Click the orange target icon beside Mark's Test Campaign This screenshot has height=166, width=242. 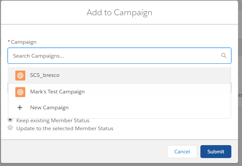tap(20, 92)
